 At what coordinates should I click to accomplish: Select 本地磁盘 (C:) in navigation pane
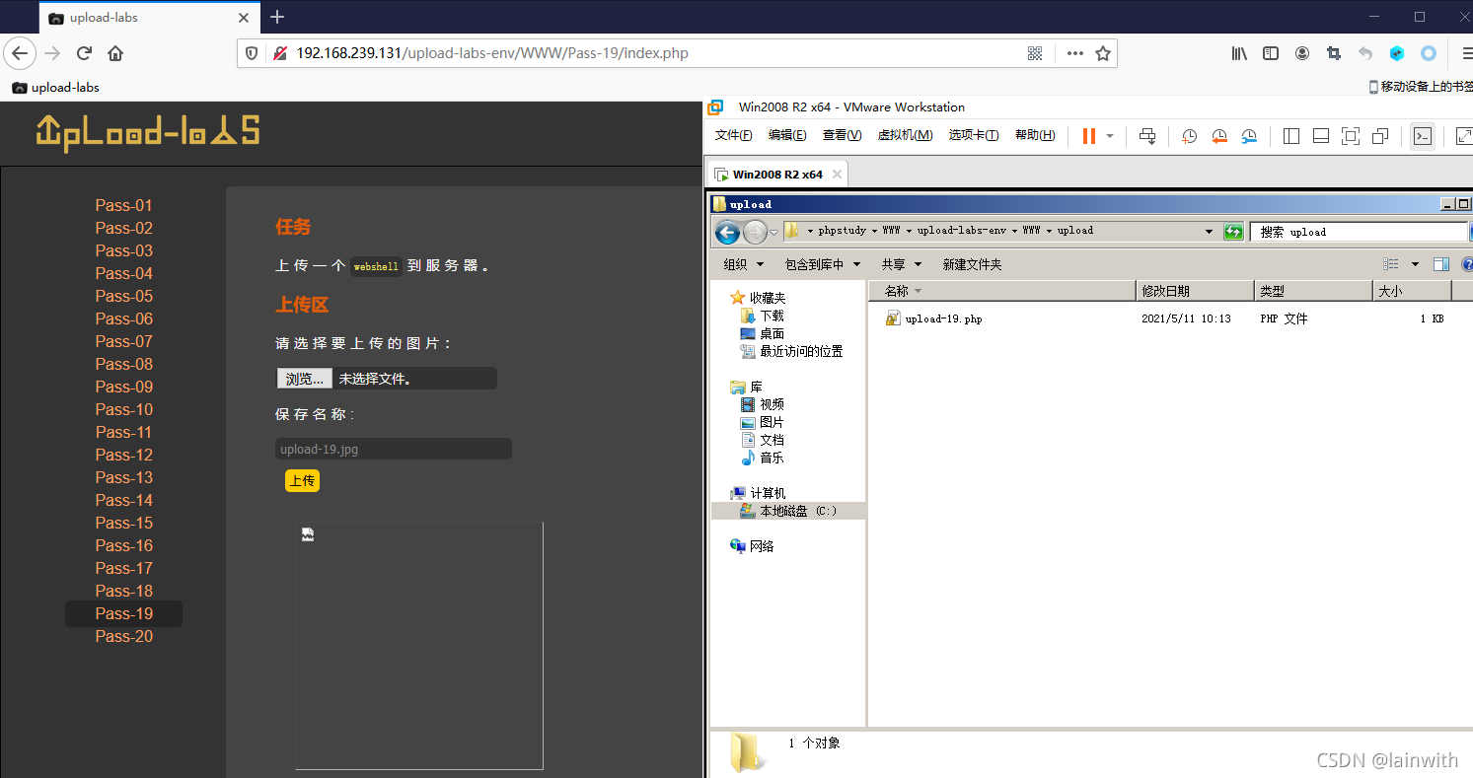point(788,511)
